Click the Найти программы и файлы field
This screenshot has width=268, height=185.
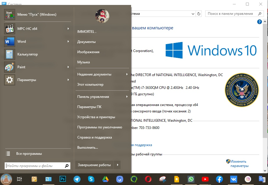[x=37, y=166]
